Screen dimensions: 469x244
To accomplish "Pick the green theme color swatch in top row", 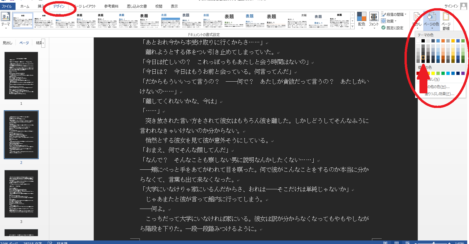I will [463, 41].
